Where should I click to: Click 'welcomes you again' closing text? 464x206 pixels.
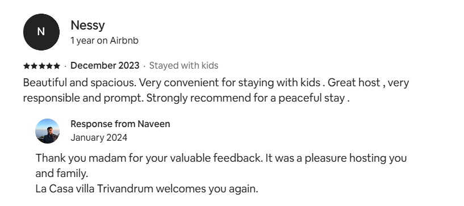[207, 189]
